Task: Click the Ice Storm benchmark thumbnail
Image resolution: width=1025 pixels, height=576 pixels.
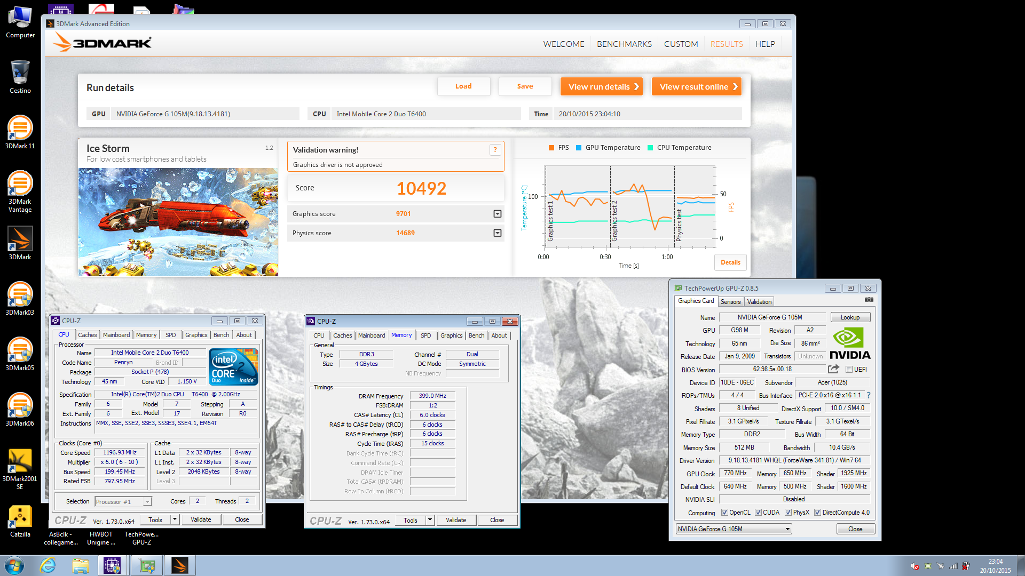Action: coord(178,222)
